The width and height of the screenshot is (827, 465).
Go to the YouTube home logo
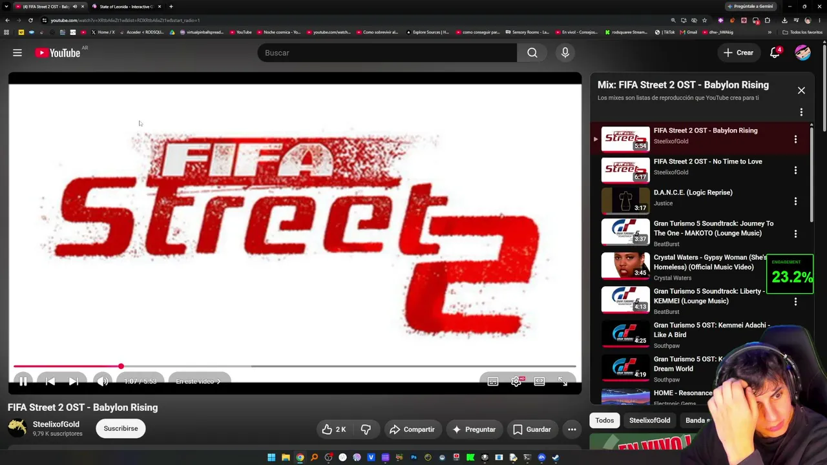point(58,53)
